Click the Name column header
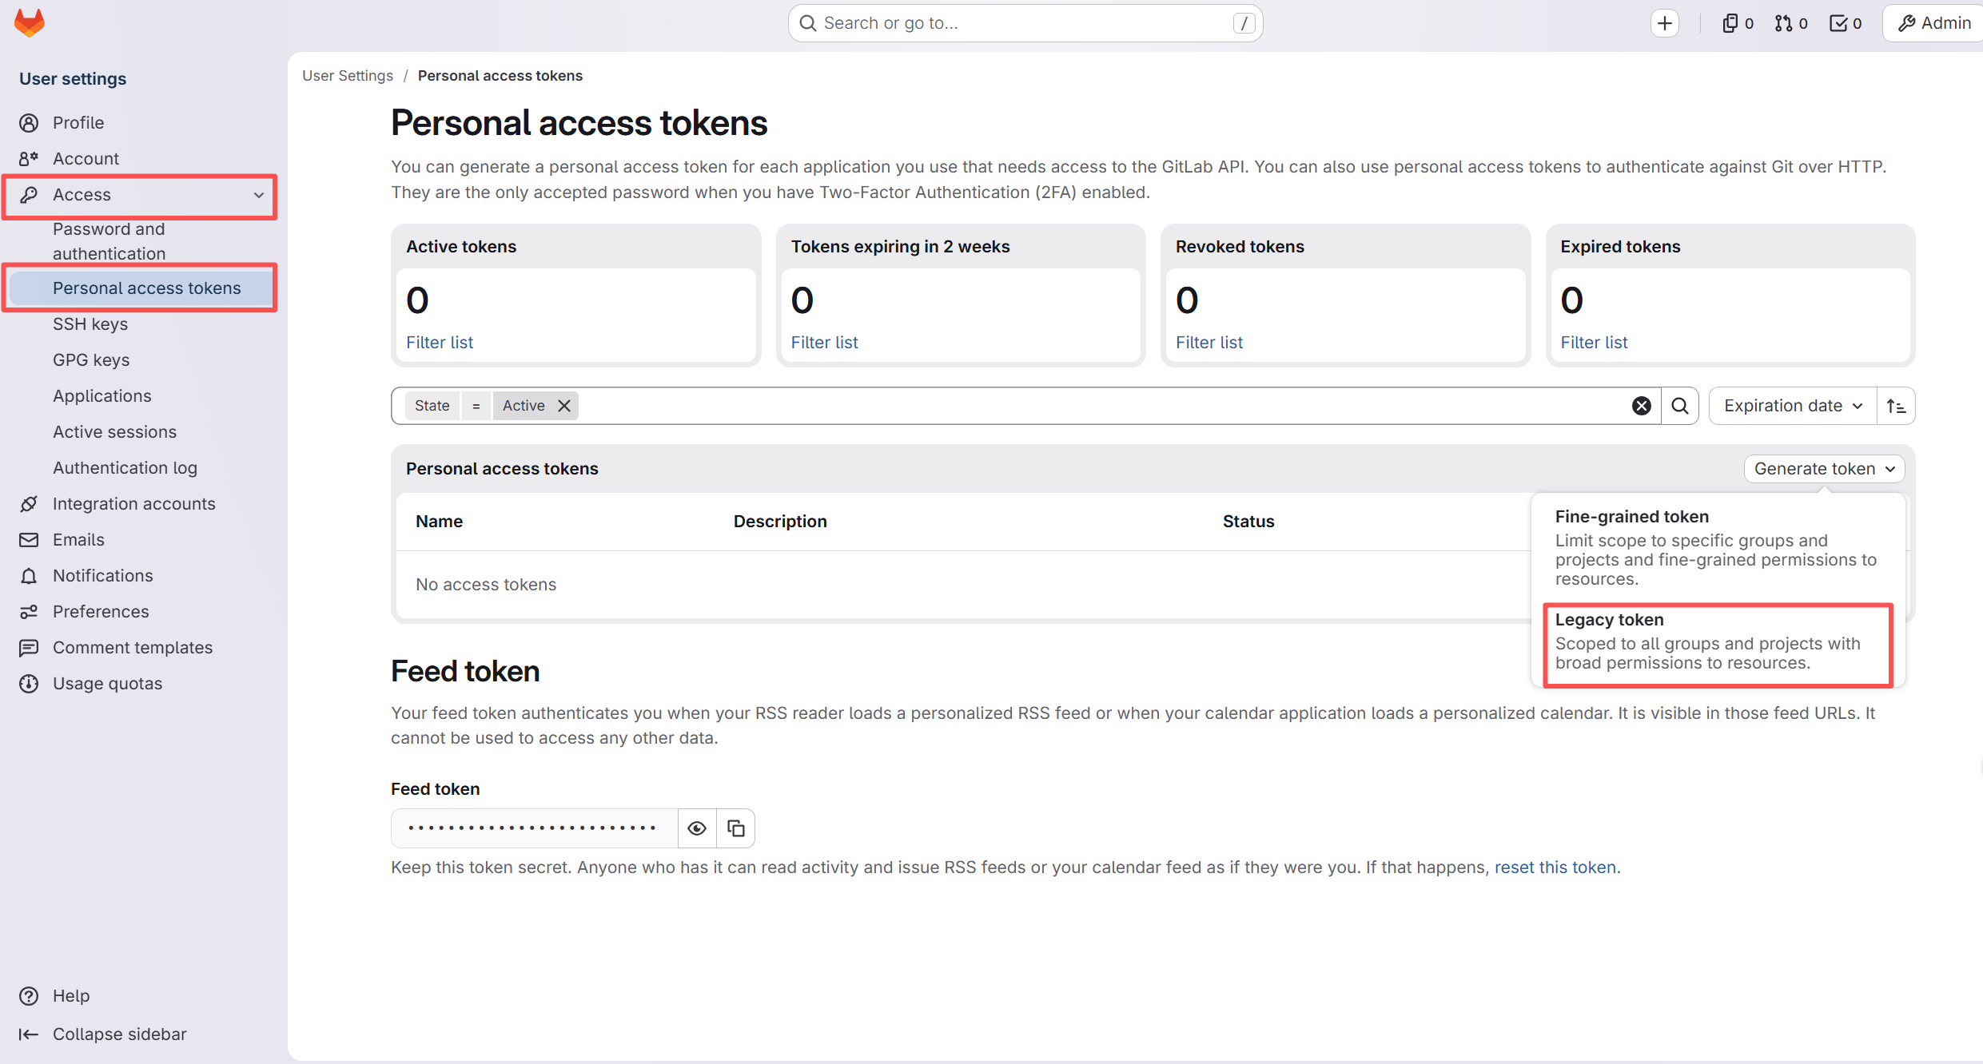 pyautogui.click(x=439, y=522)
